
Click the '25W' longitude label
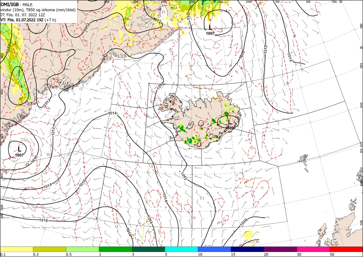click(x=164, y=2)
